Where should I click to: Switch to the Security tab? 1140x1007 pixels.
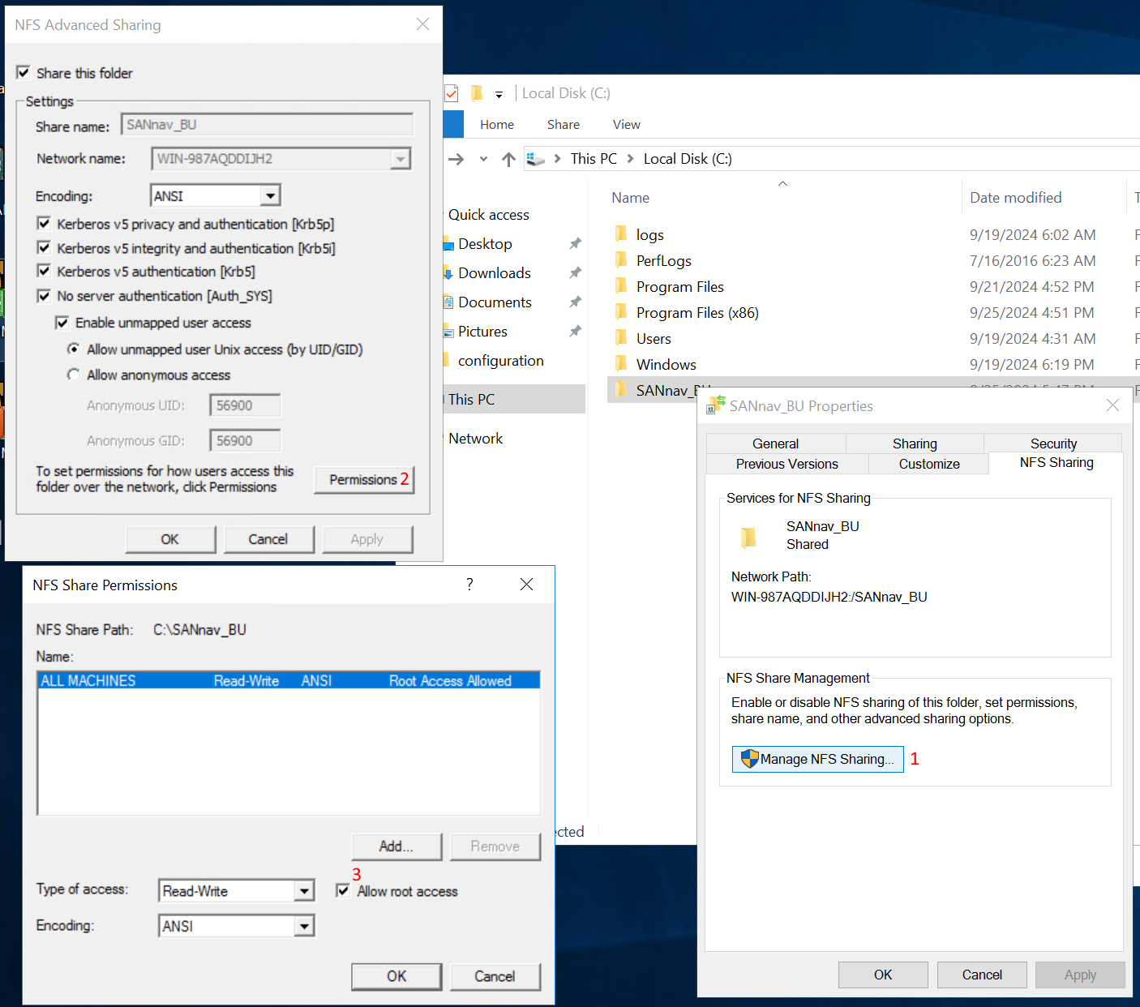(x=1053, y=443)
